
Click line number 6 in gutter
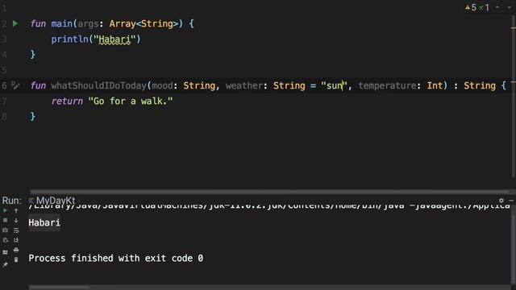4,85
